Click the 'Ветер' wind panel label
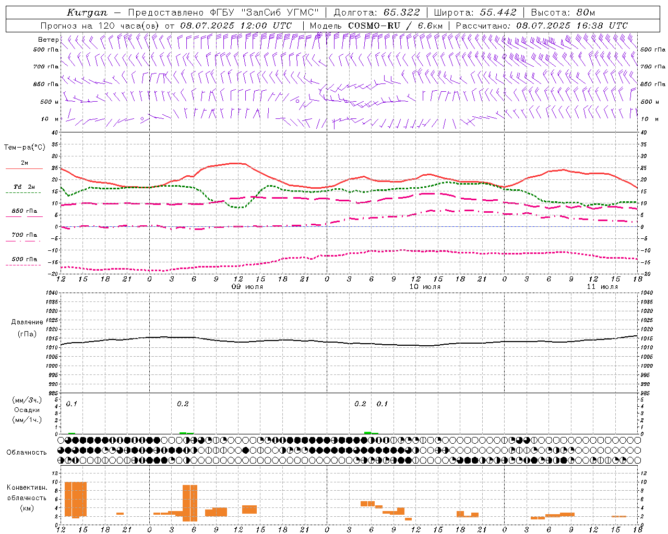This screenshot has width=668, height=534. (48, 40)
